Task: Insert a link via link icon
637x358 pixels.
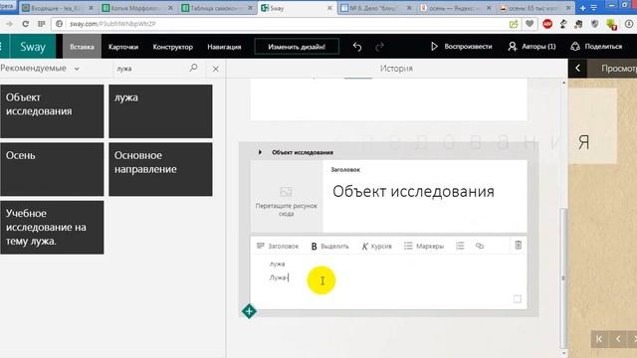Action: [x=480, y=246]
